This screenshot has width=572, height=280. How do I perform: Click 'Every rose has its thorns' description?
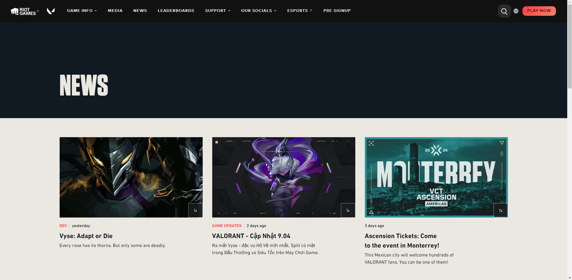[x=112, y=245]
